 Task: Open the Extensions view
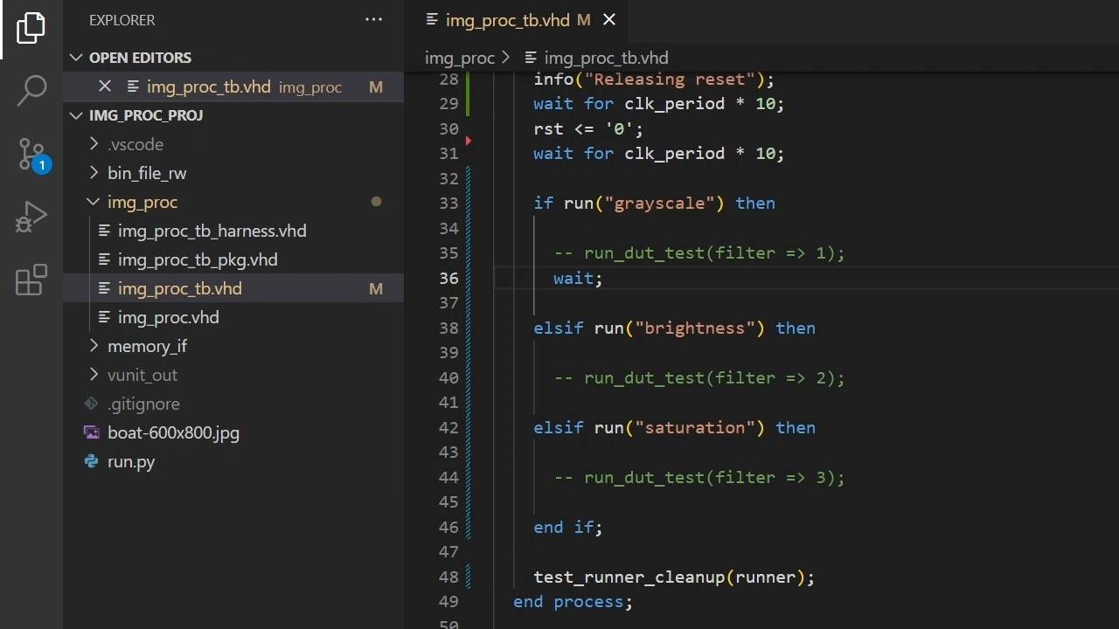(x=31, y=280)
